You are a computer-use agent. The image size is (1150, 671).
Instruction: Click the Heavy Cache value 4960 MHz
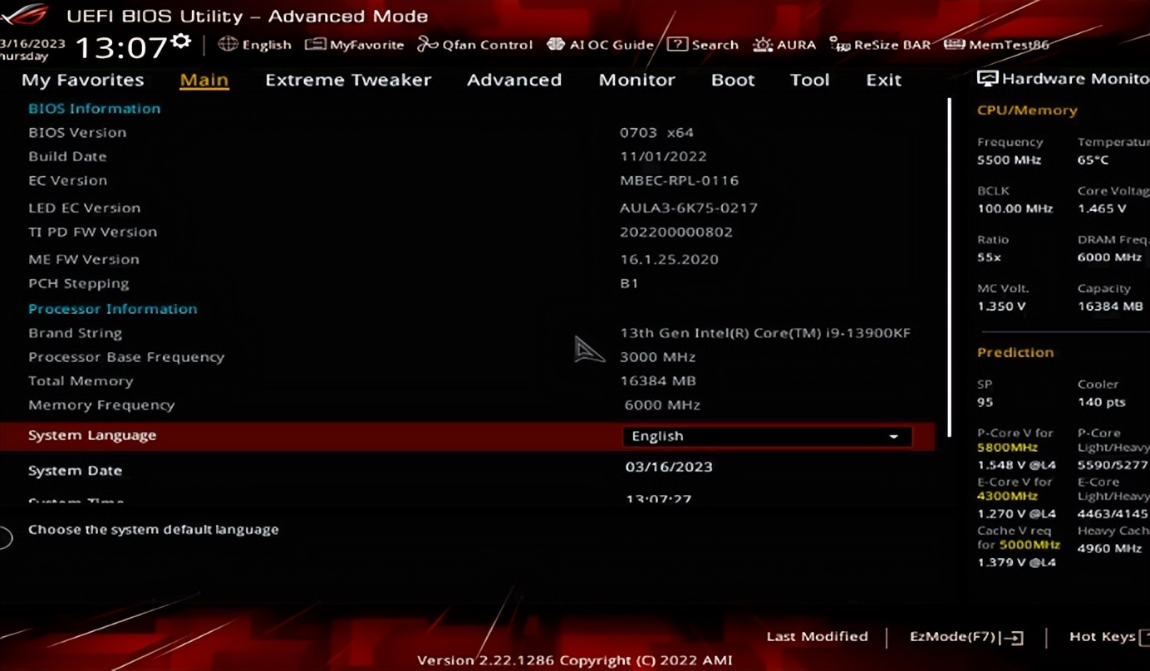point(1109,549)
